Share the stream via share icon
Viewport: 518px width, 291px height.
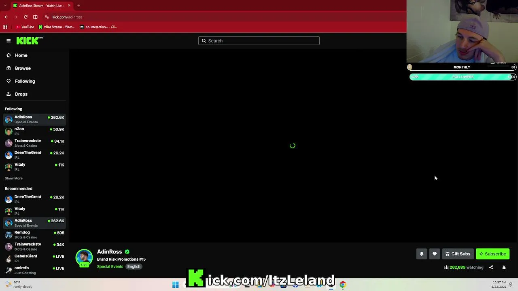(x=491, y=267)
